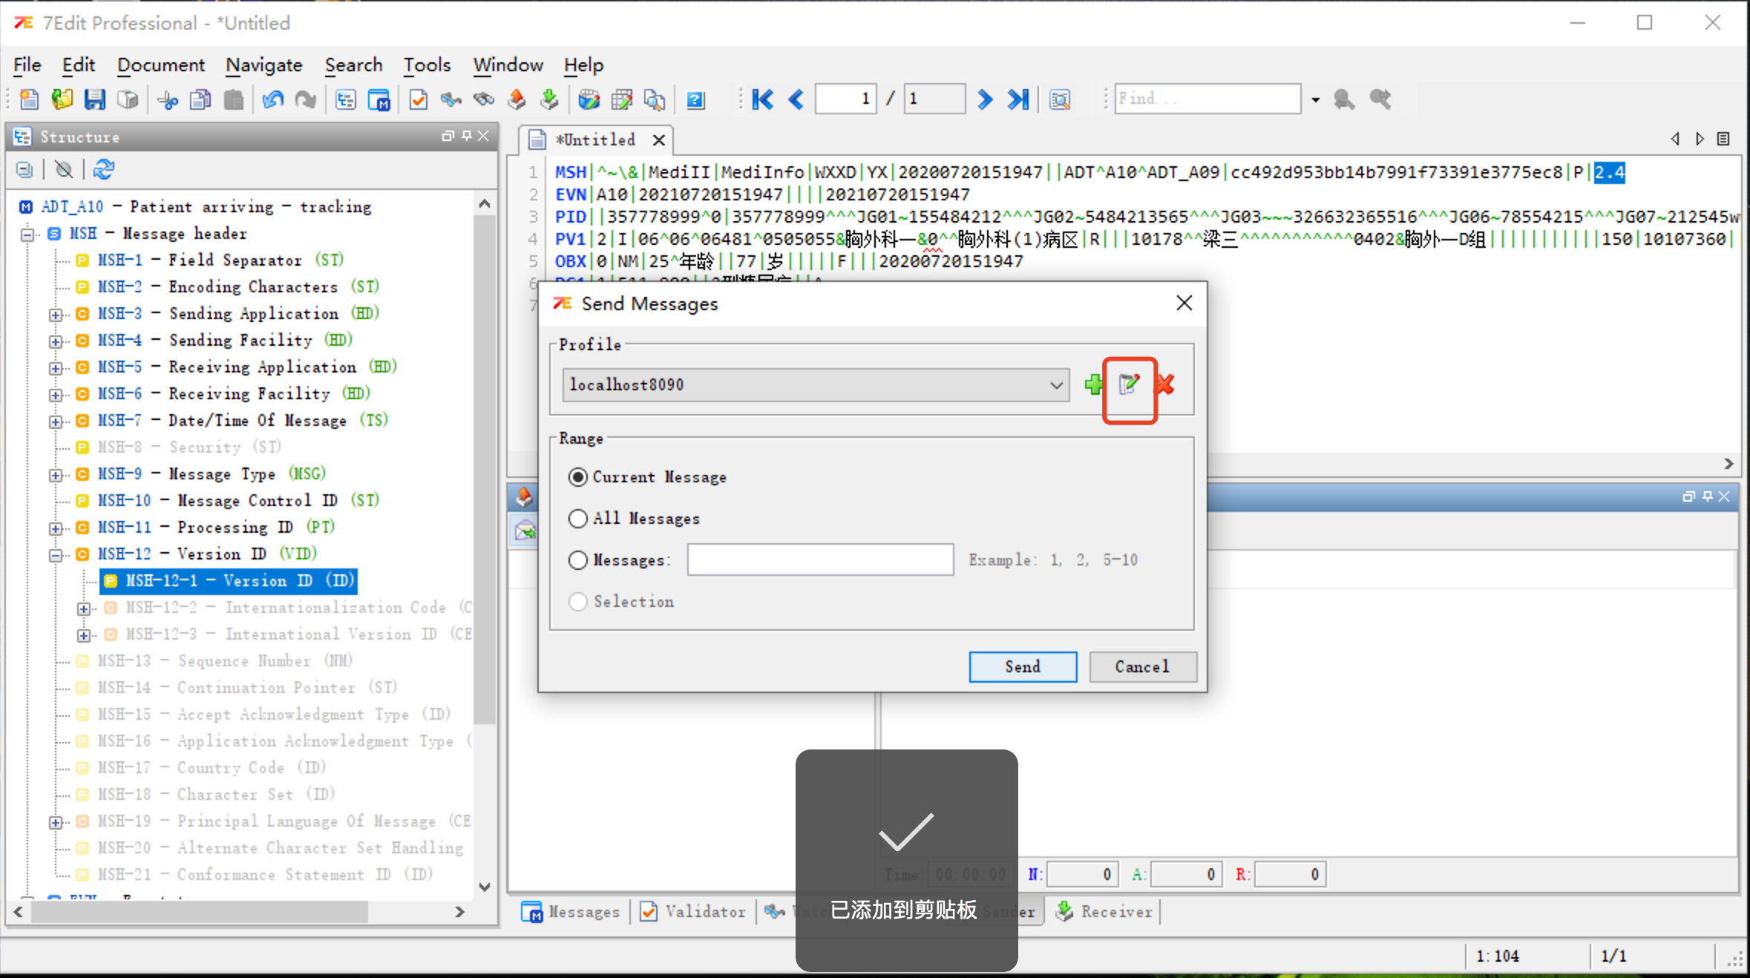This screenshot has height=978, width=1750.
Task: Open the Tools menu
Action: tap(427, 65)
